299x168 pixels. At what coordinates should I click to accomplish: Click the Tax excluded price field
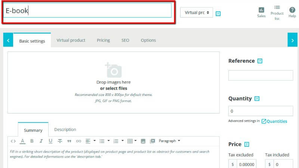[x=247, y=164]
